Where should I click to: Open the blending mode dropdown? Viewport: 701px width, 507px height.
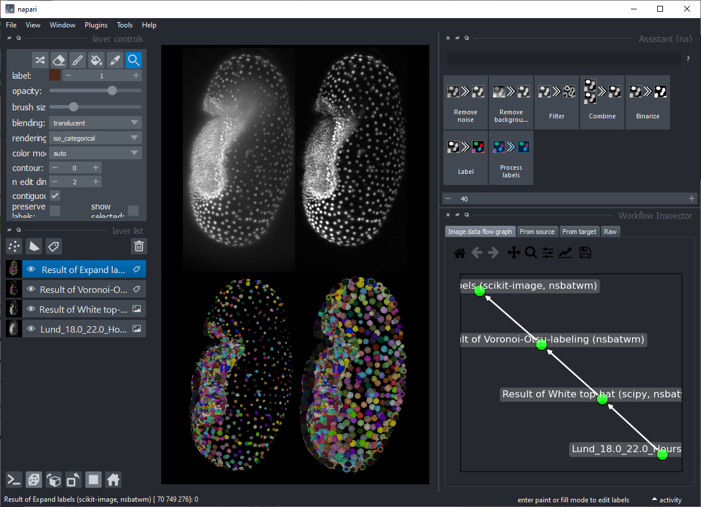point(95,123)
